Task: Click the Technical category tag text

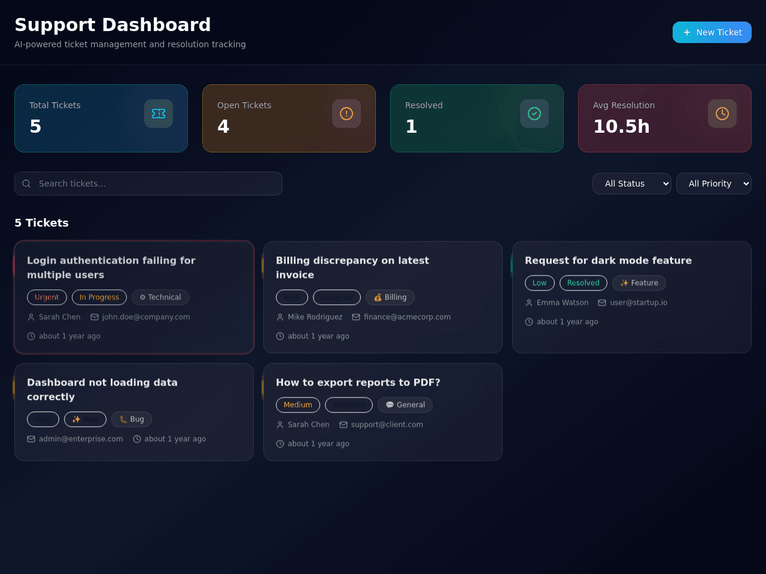Action: pyautogui.click(x=165, y=297)
